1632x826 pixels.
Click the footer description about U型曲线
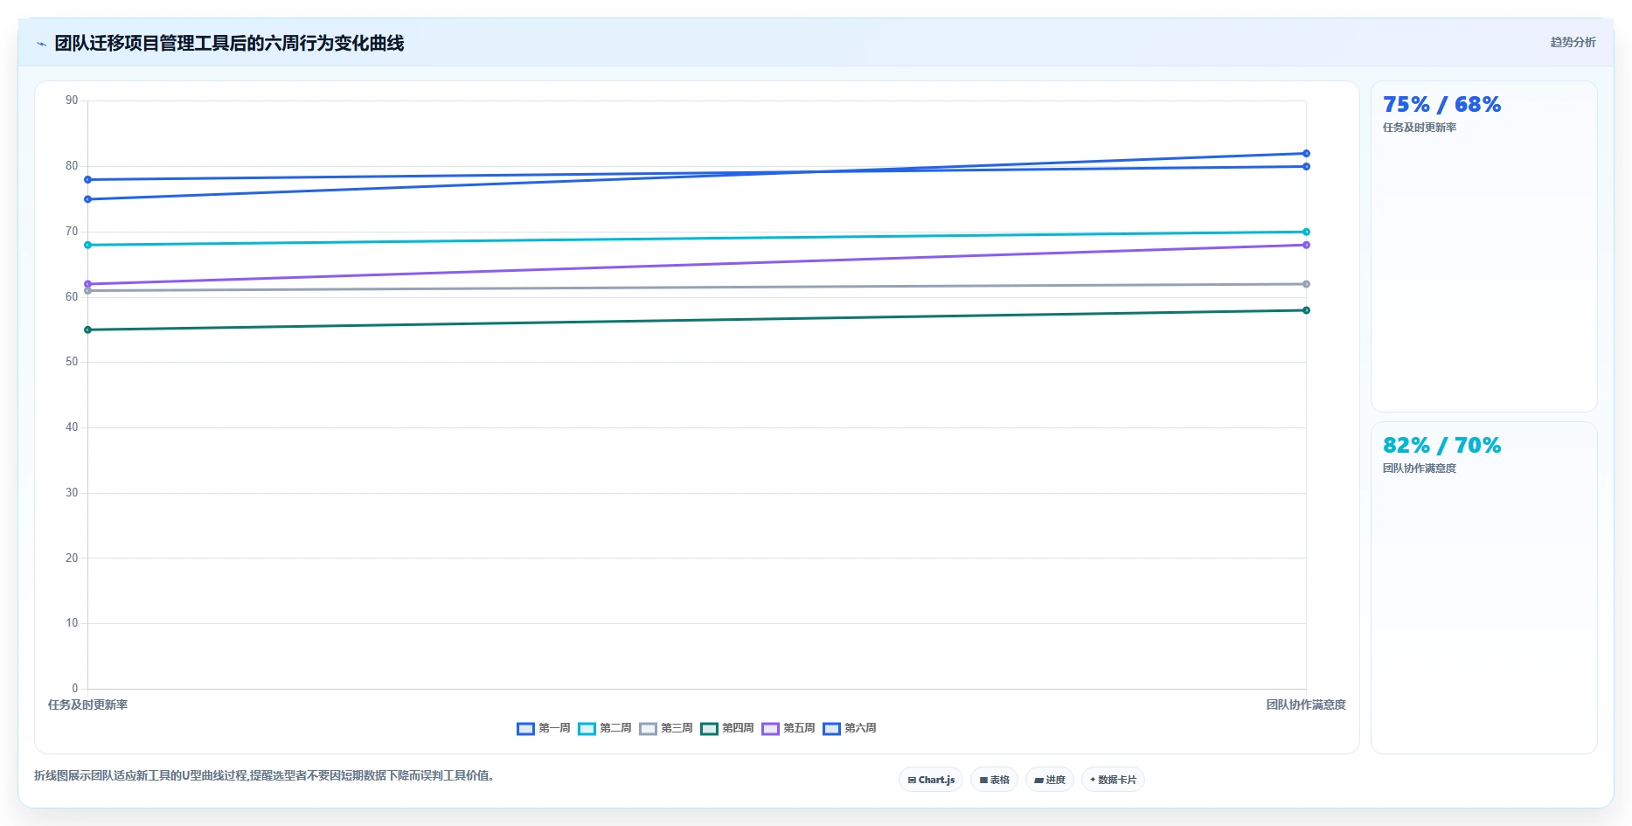(x=266, y=775)
